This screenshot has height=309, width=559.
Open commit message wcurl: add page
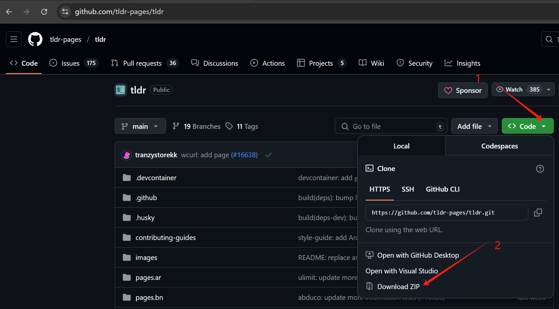pyautogui.click(x=205, y=155)
